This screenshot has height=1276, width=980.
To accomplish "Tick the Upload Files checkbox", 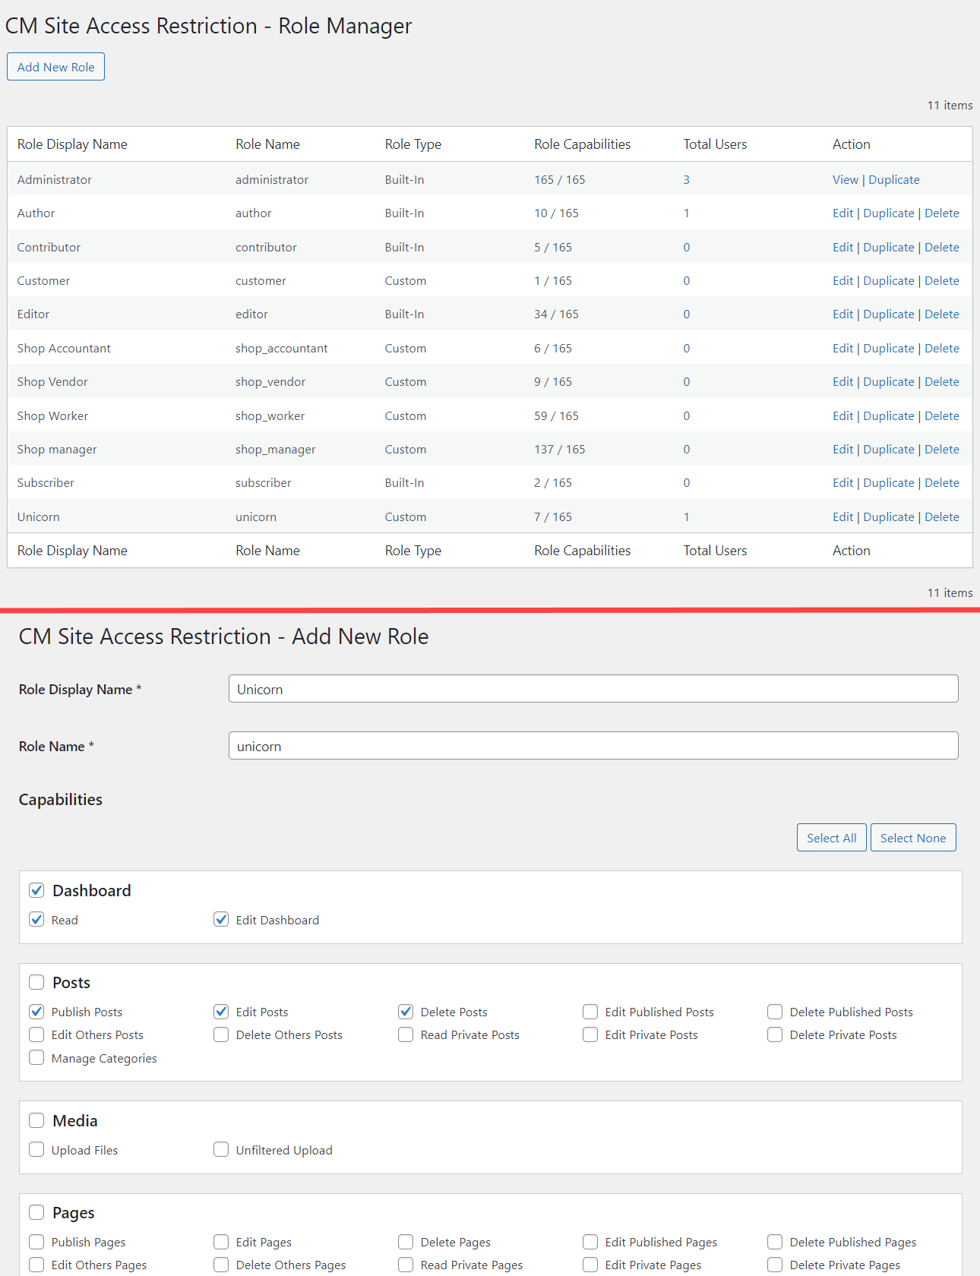I will (36, 1150).
